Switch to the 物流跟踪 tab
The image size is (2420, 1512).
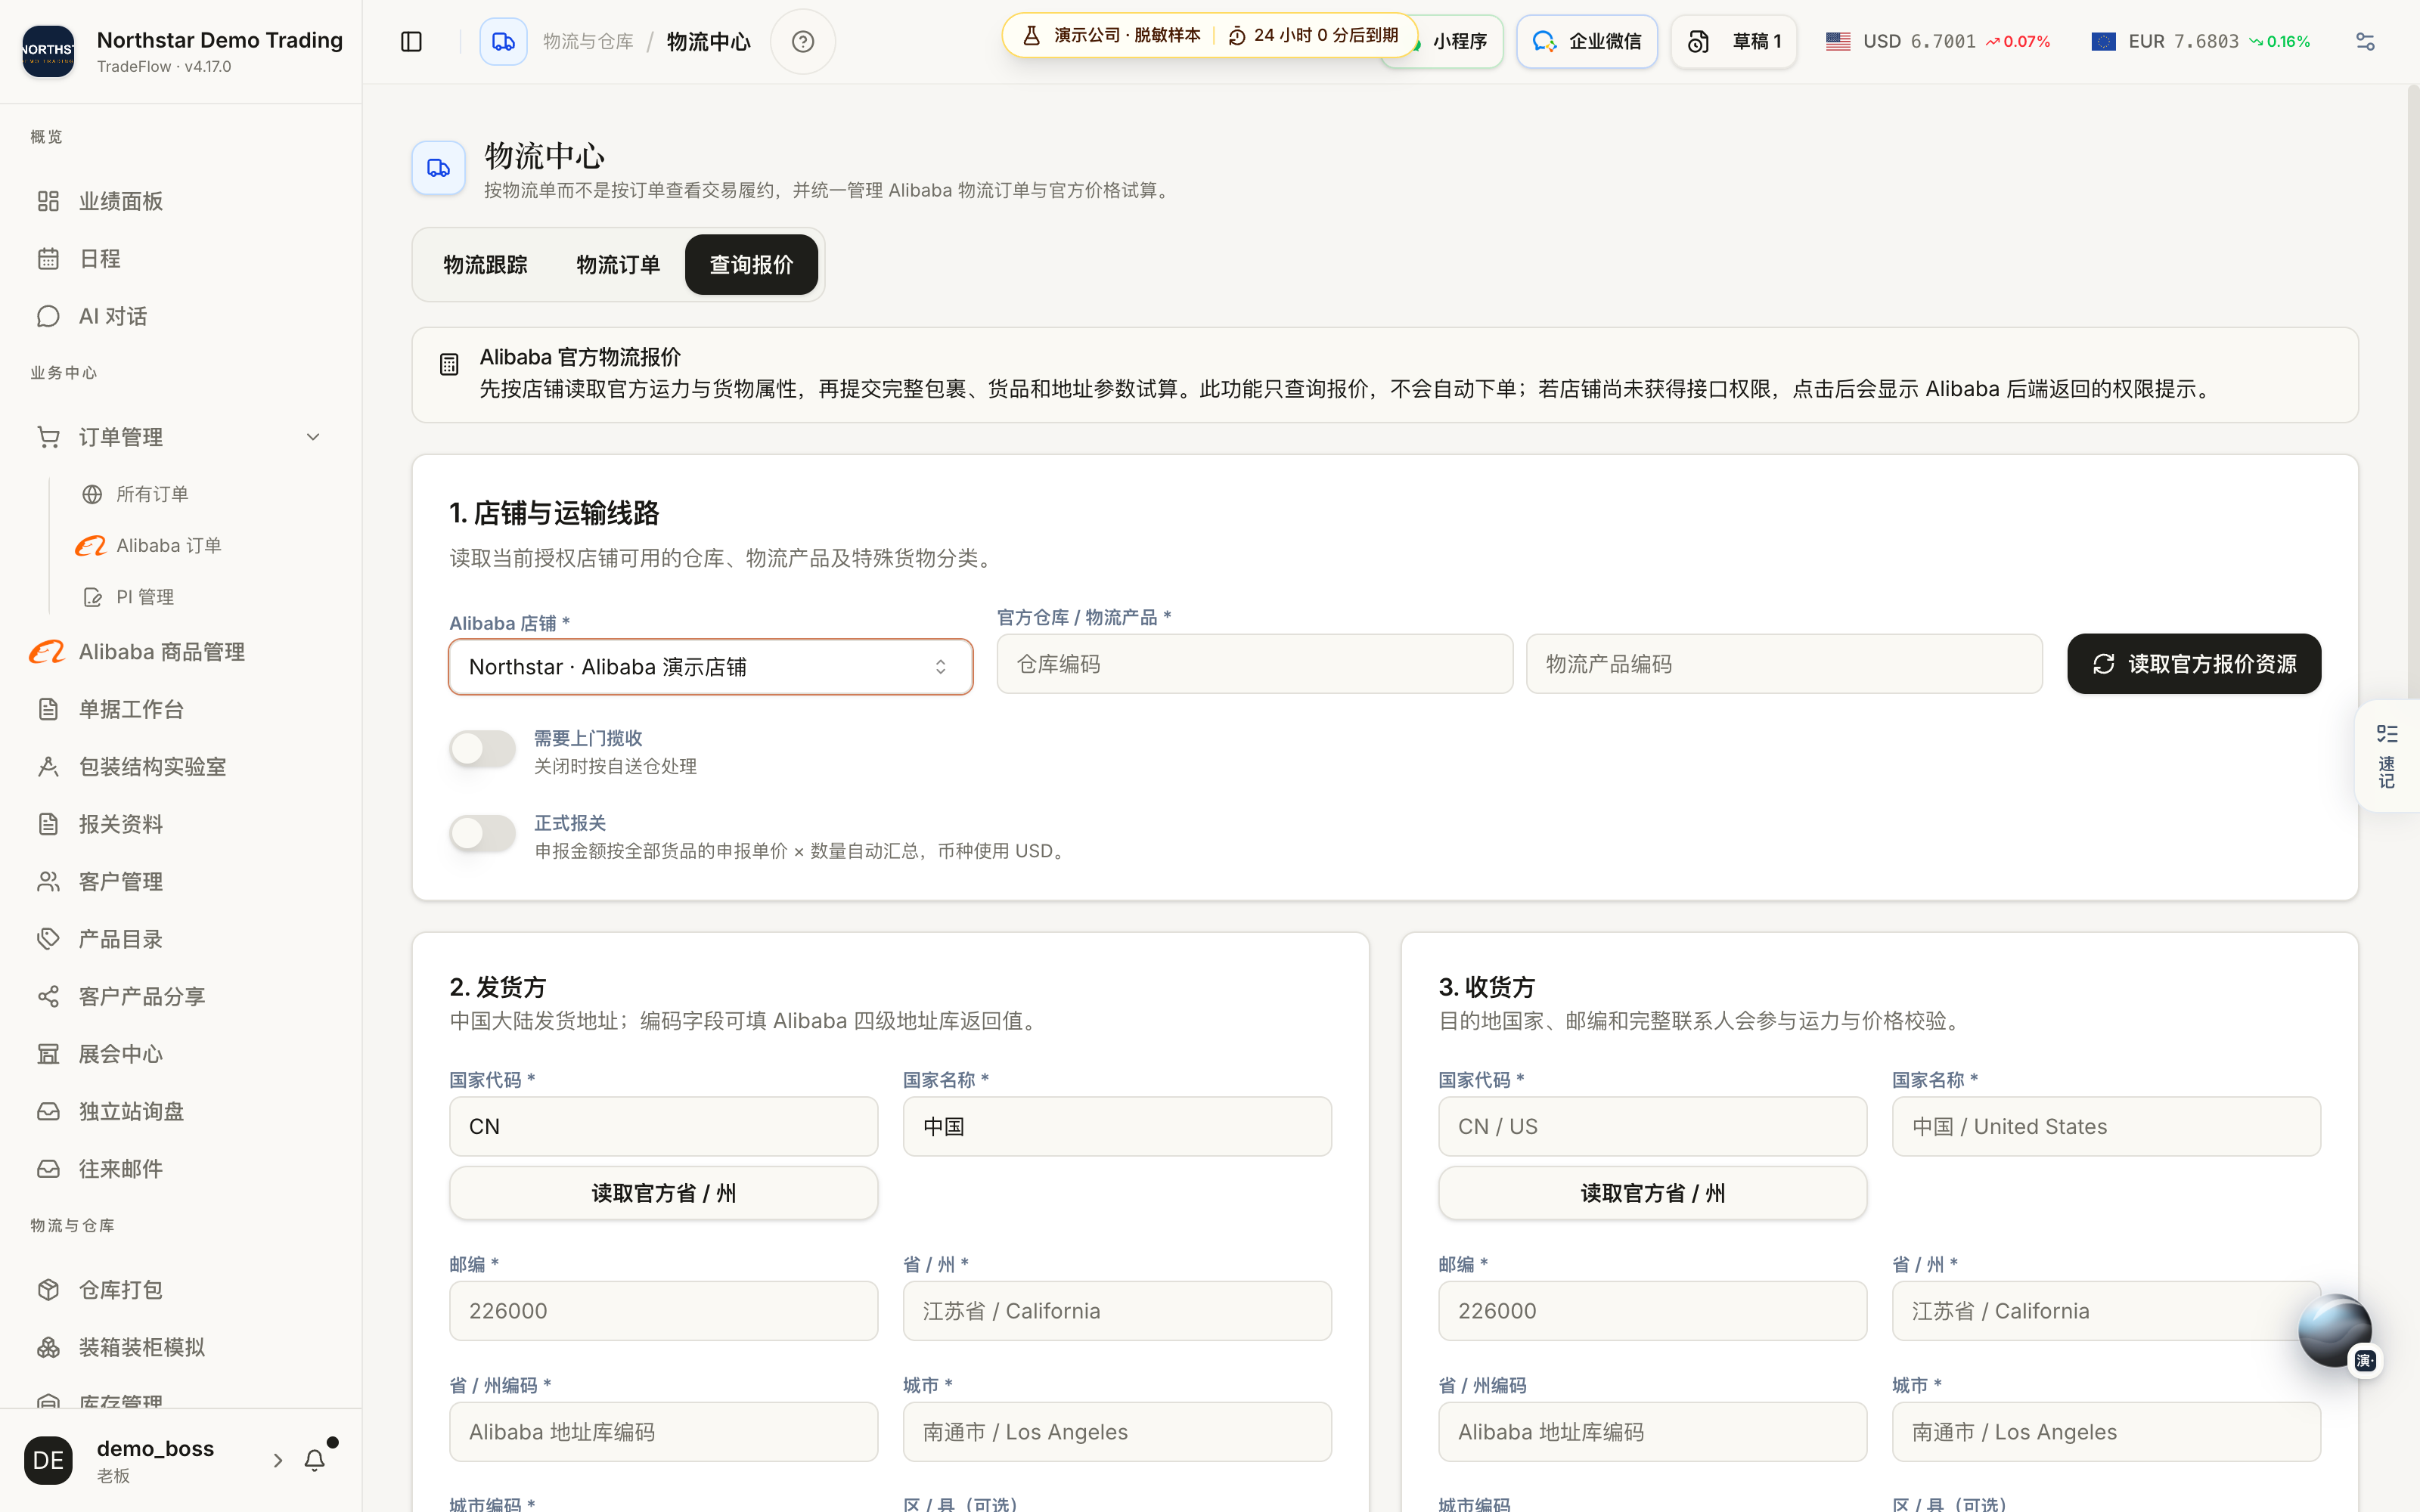point(485,265)
